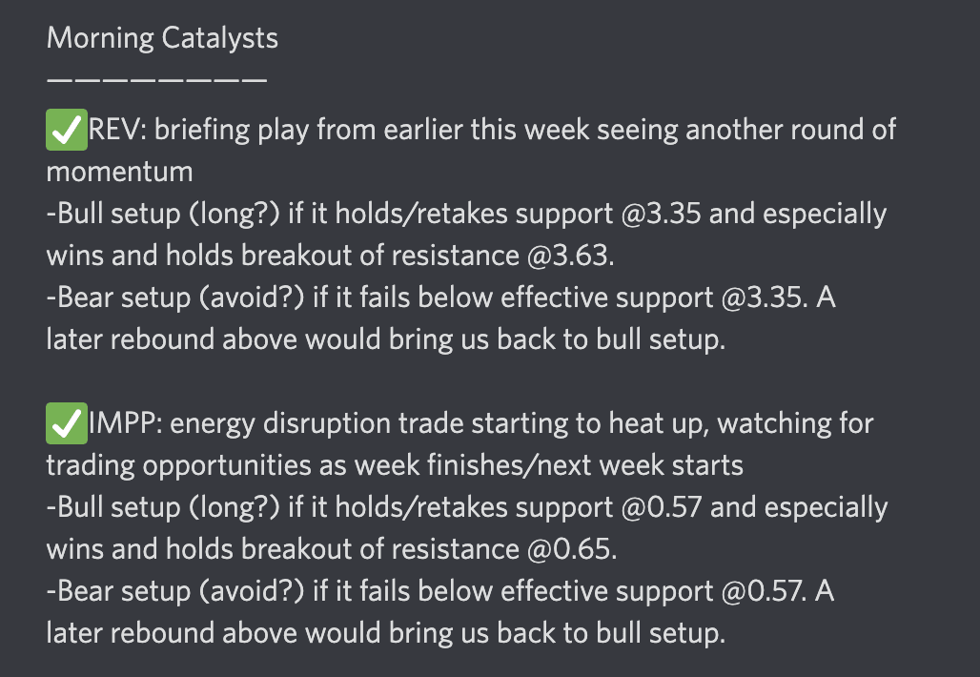Select the IMPP ticker text
The image size is (980, 677).
tap(124, 423)
